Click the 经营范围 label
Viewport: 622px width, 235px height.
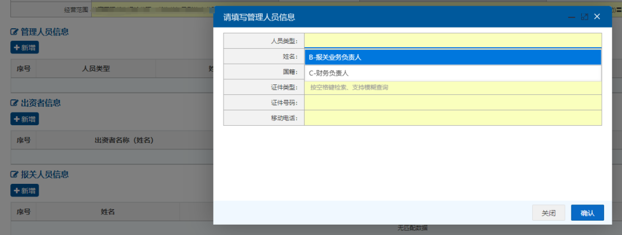tap(76, 10)
